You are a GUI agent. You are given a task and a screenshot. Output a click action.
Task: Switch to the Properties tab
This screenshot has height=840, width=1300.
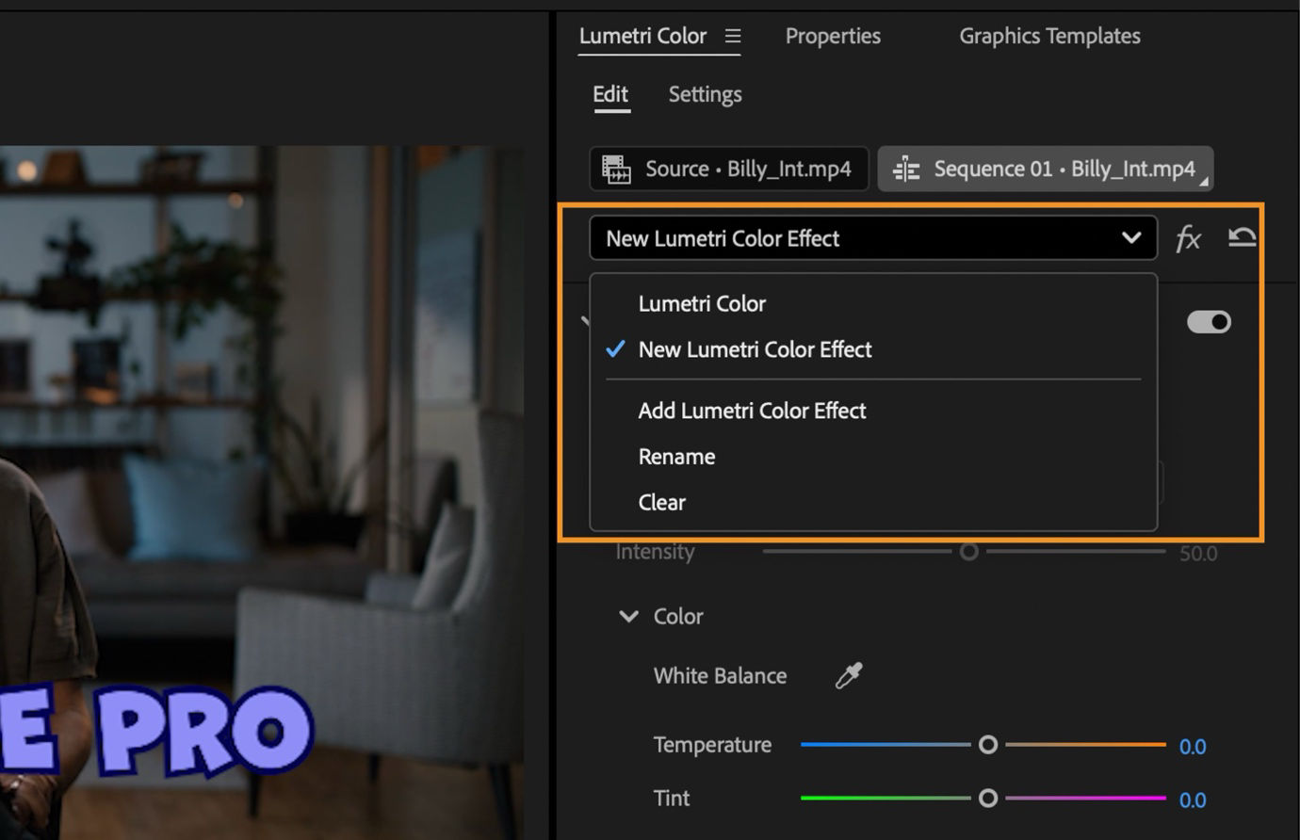[832, 36]
